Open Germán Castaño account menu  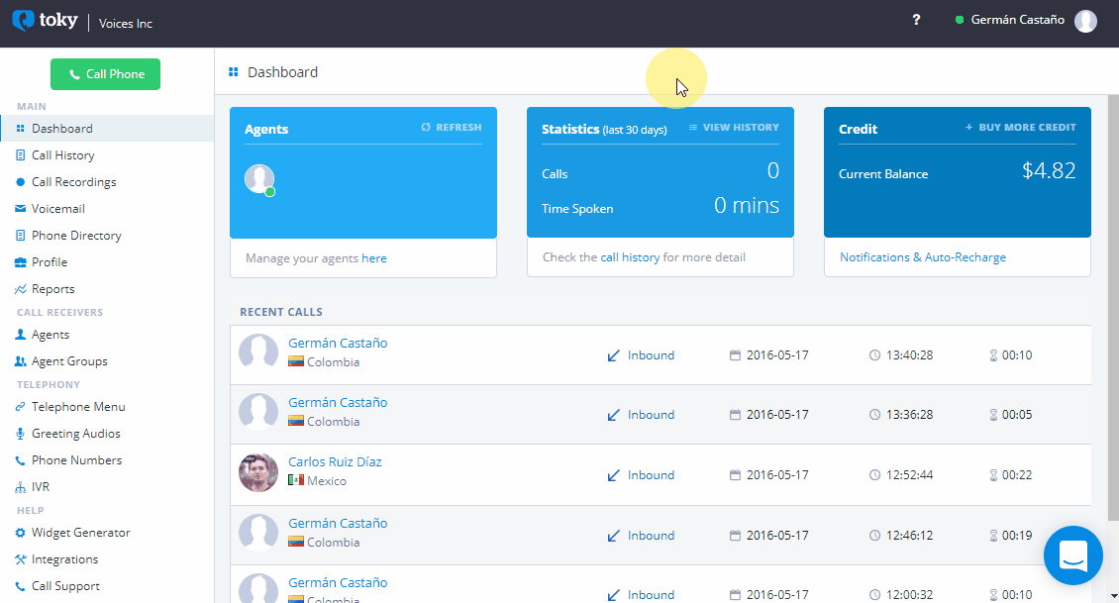1017,21
